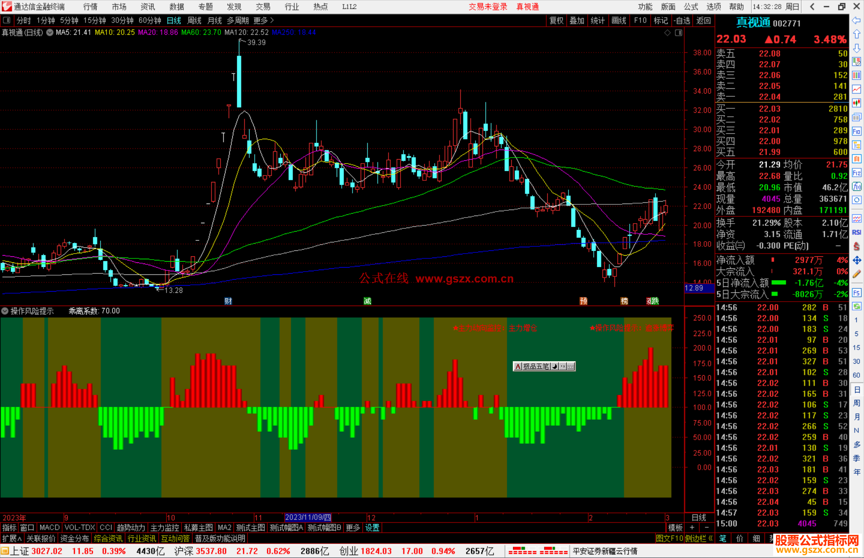Toggle the round marker beside 真视通(日线)
The width and height of the screenshot is (864, 558).
point(50,33)
